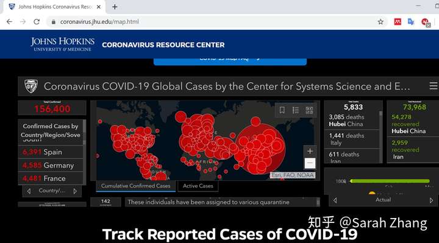Go to next chart with right arrow
The height and width of the screenshot is (243, 439).
(431, 200)
